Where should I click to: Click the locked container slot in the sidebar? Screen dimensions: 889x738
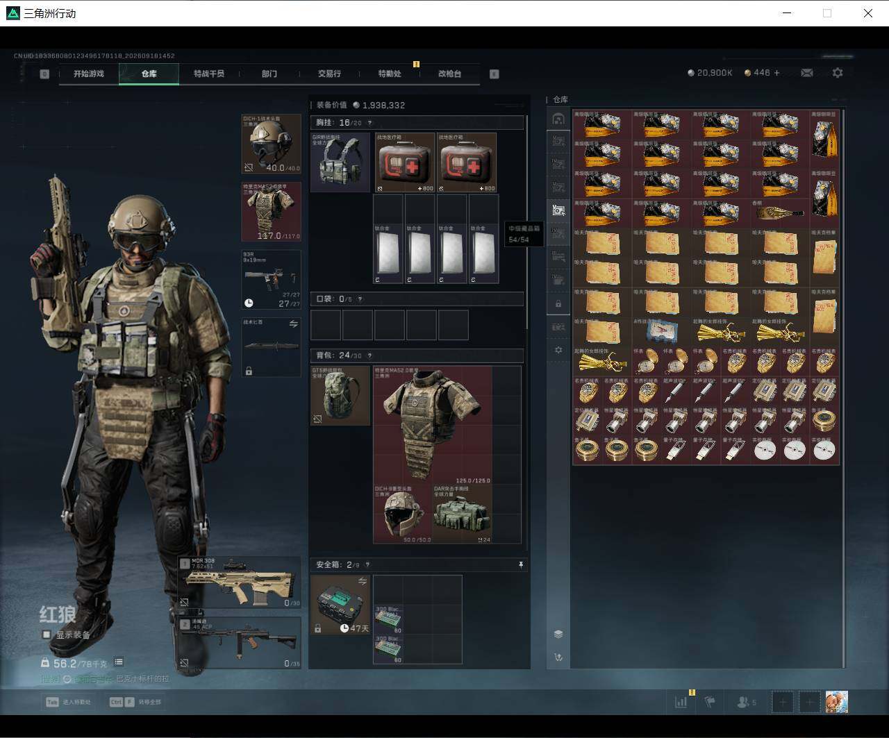click(558, 303)
